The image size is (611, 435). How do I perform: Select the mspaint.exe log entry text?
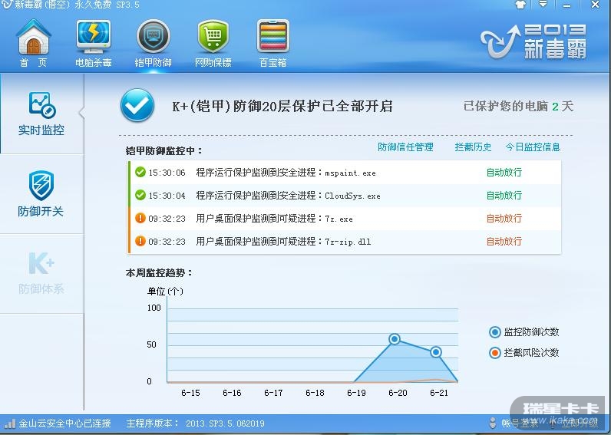286,173
